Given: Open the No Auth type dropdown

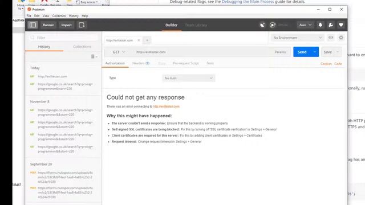Looking at the screenshot, I should tap(189, 78).
